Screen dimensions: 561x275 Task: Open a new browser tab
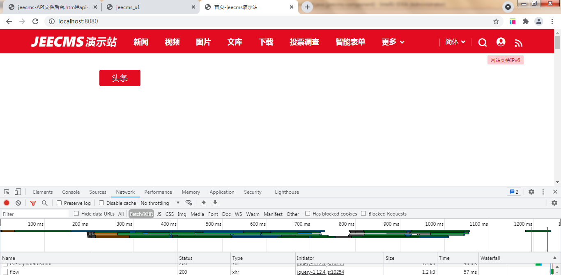click(x=307, y=7)
